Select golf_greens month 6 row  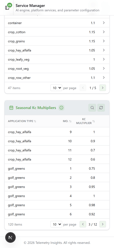[57, 214]
